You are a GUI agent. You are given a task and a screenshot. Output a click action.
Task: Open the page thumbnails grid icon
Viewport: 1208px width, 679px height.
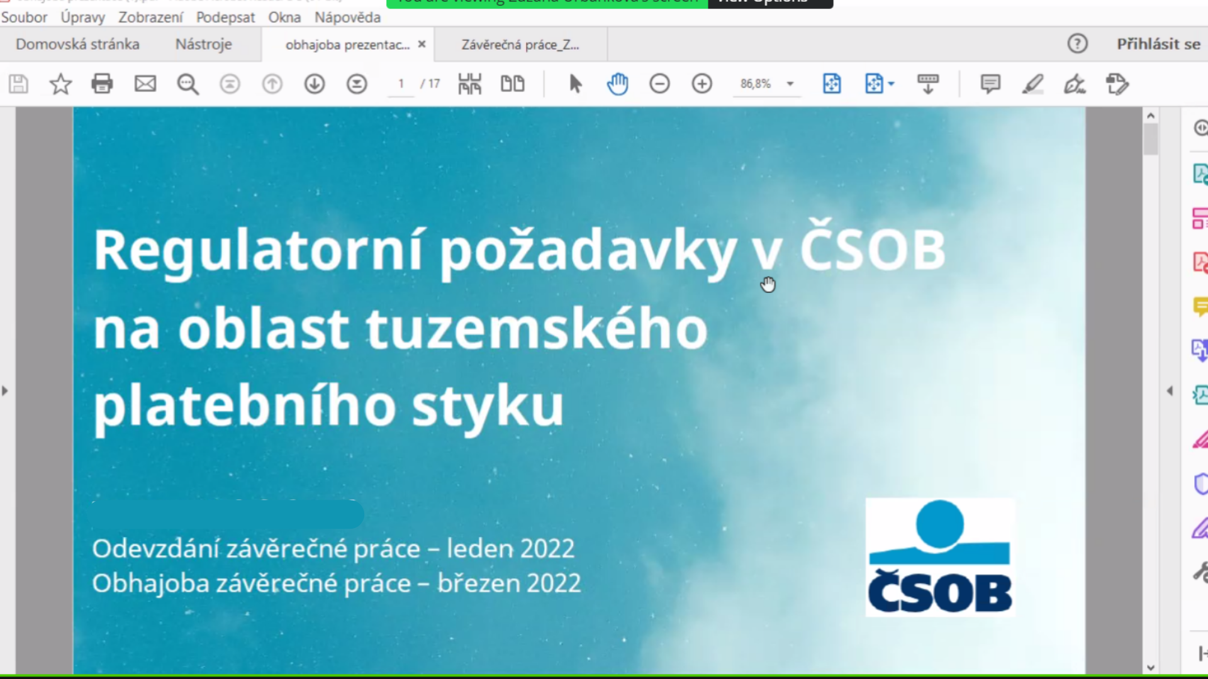point(470,84)
